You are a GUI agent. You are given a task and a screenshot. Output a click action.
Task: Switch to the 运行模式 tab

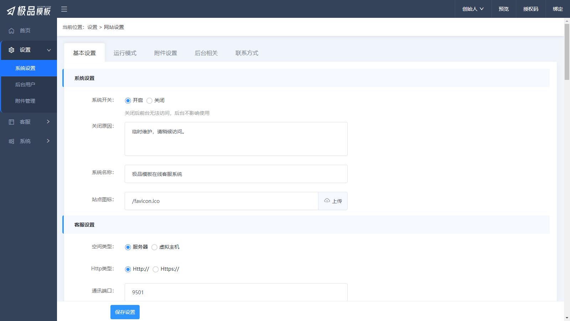point(125,53)
